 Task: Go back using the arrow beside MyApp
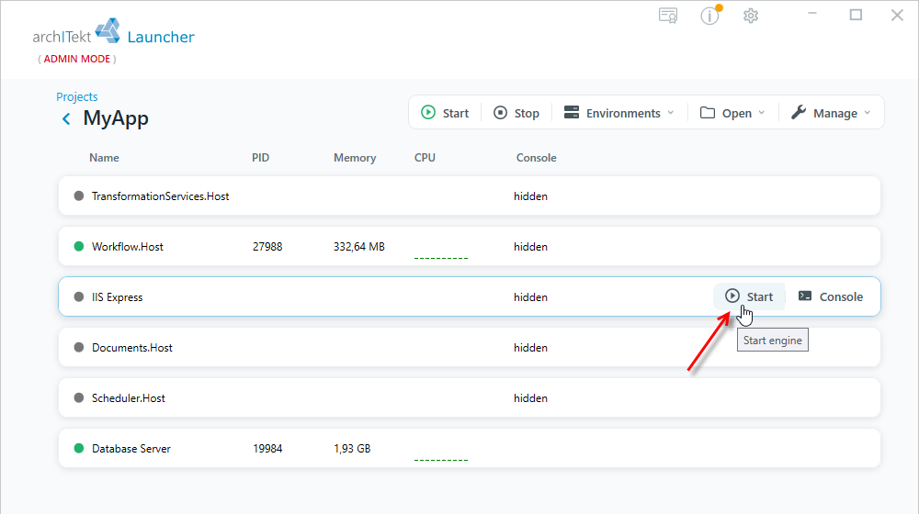tap(66, 118)
